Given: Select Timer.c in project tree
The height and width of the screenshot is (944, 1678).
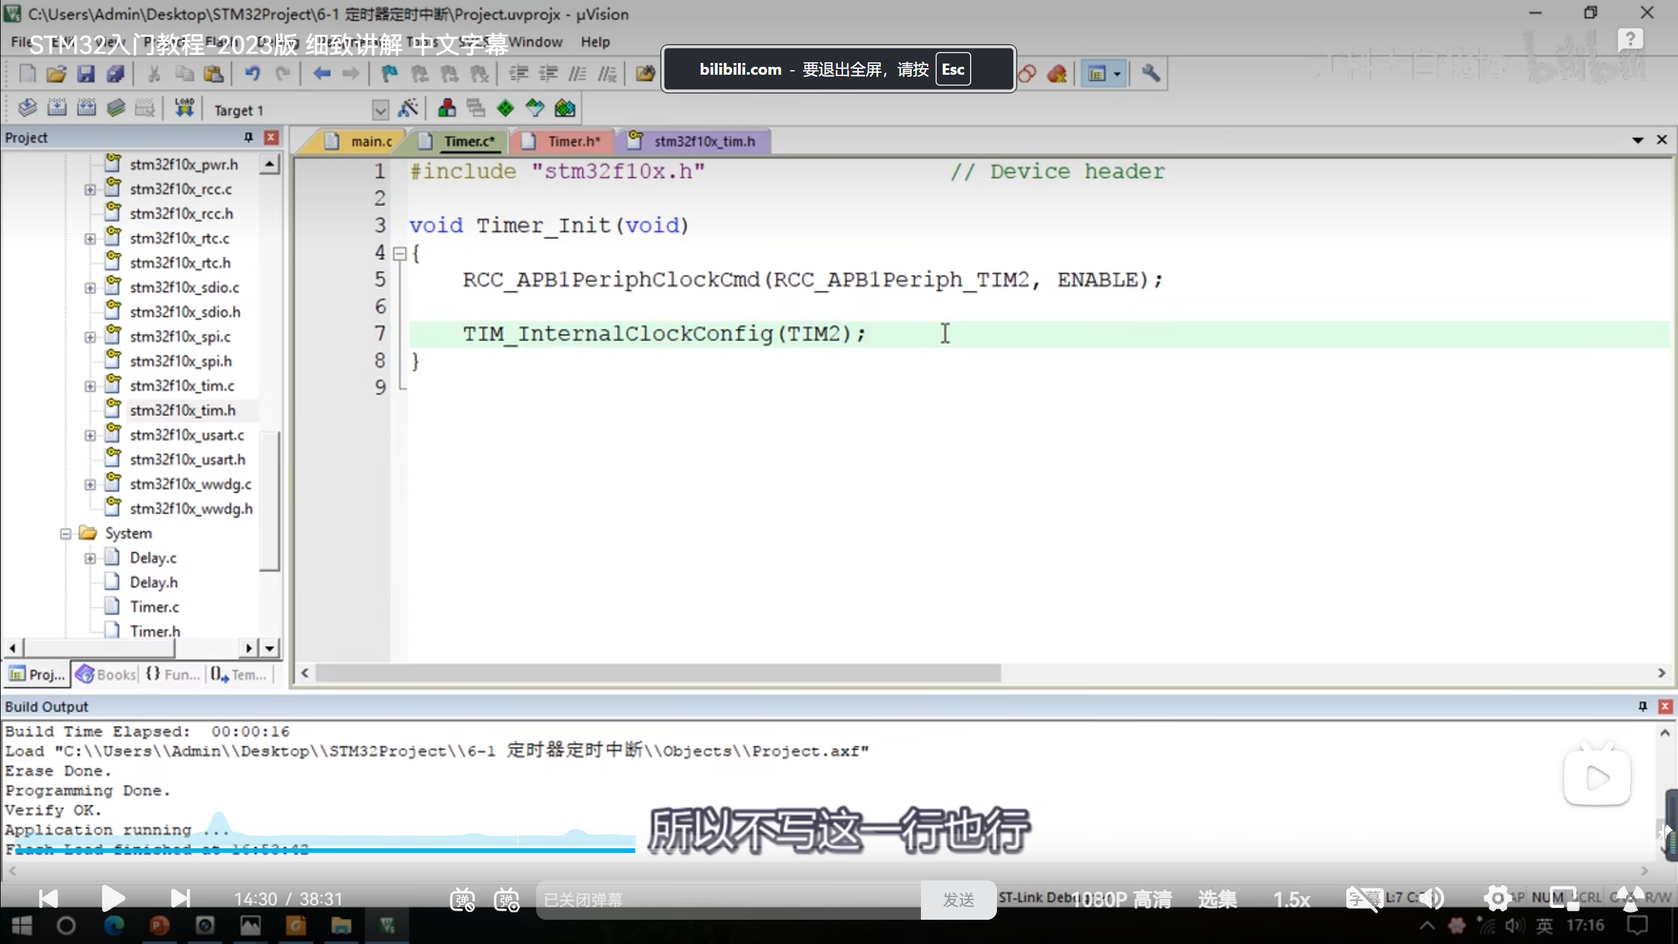Looking at the screenshot, I should tap(154, 607).
